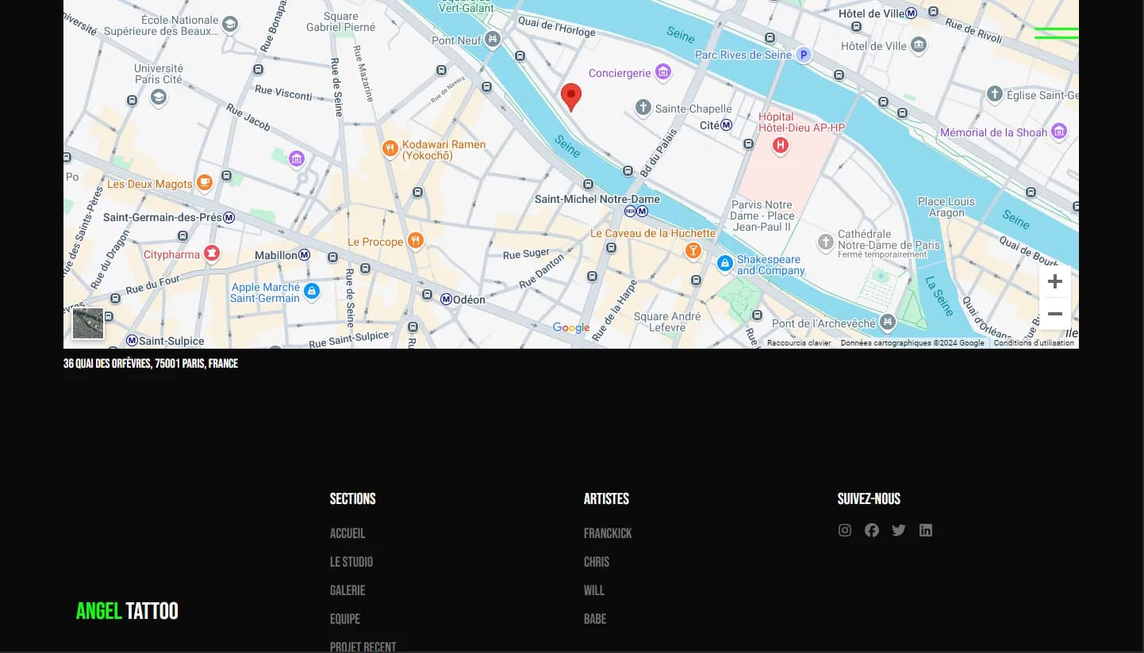This screenshot has width=1144, height=653.
Task: Go to the Accueil footer link
Action: coord(347,533)
